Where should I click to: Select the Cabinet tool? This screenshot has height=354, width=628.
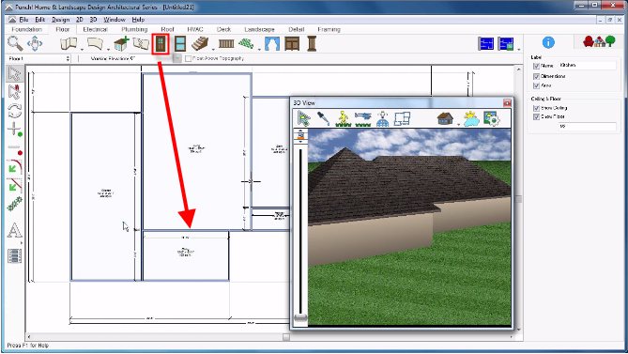(292, 43)
